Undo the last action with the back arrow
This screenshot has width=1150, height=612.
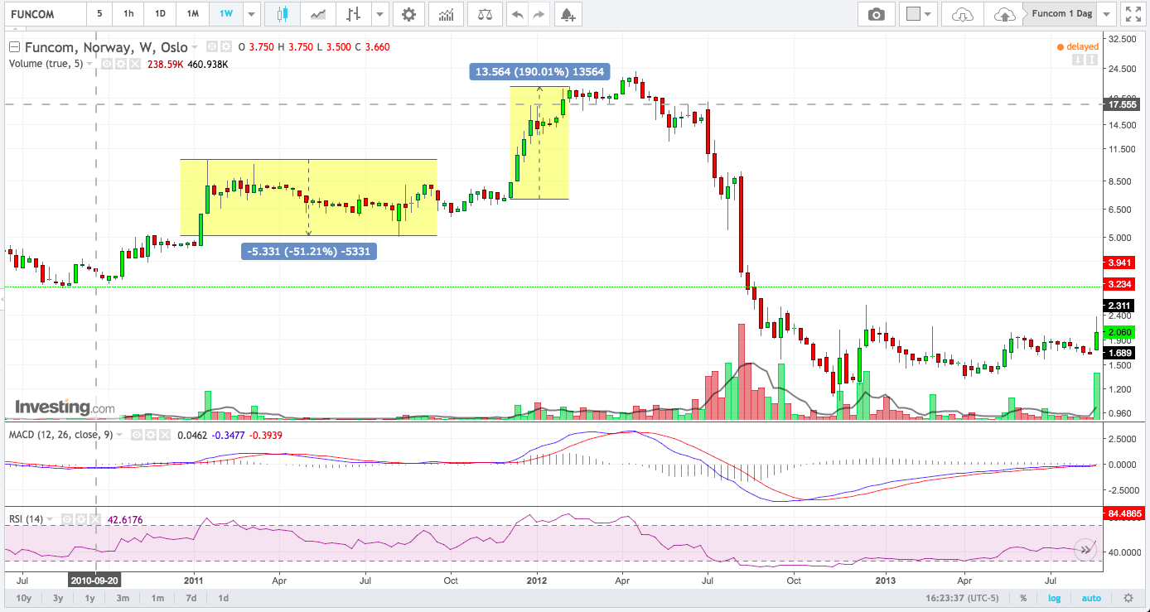click(516, 14)
